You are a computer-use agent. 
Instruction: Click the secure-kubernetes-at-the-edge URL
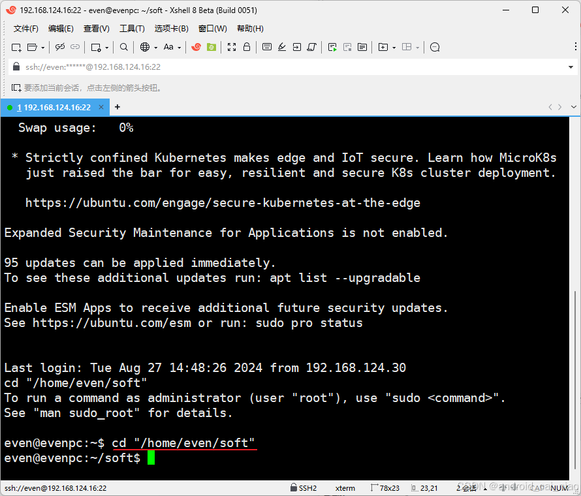[x=223, y=203]
